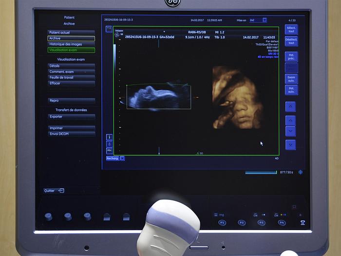Jump to last page with bottom arrow
The image size is (341, 256).
(290, 145)
